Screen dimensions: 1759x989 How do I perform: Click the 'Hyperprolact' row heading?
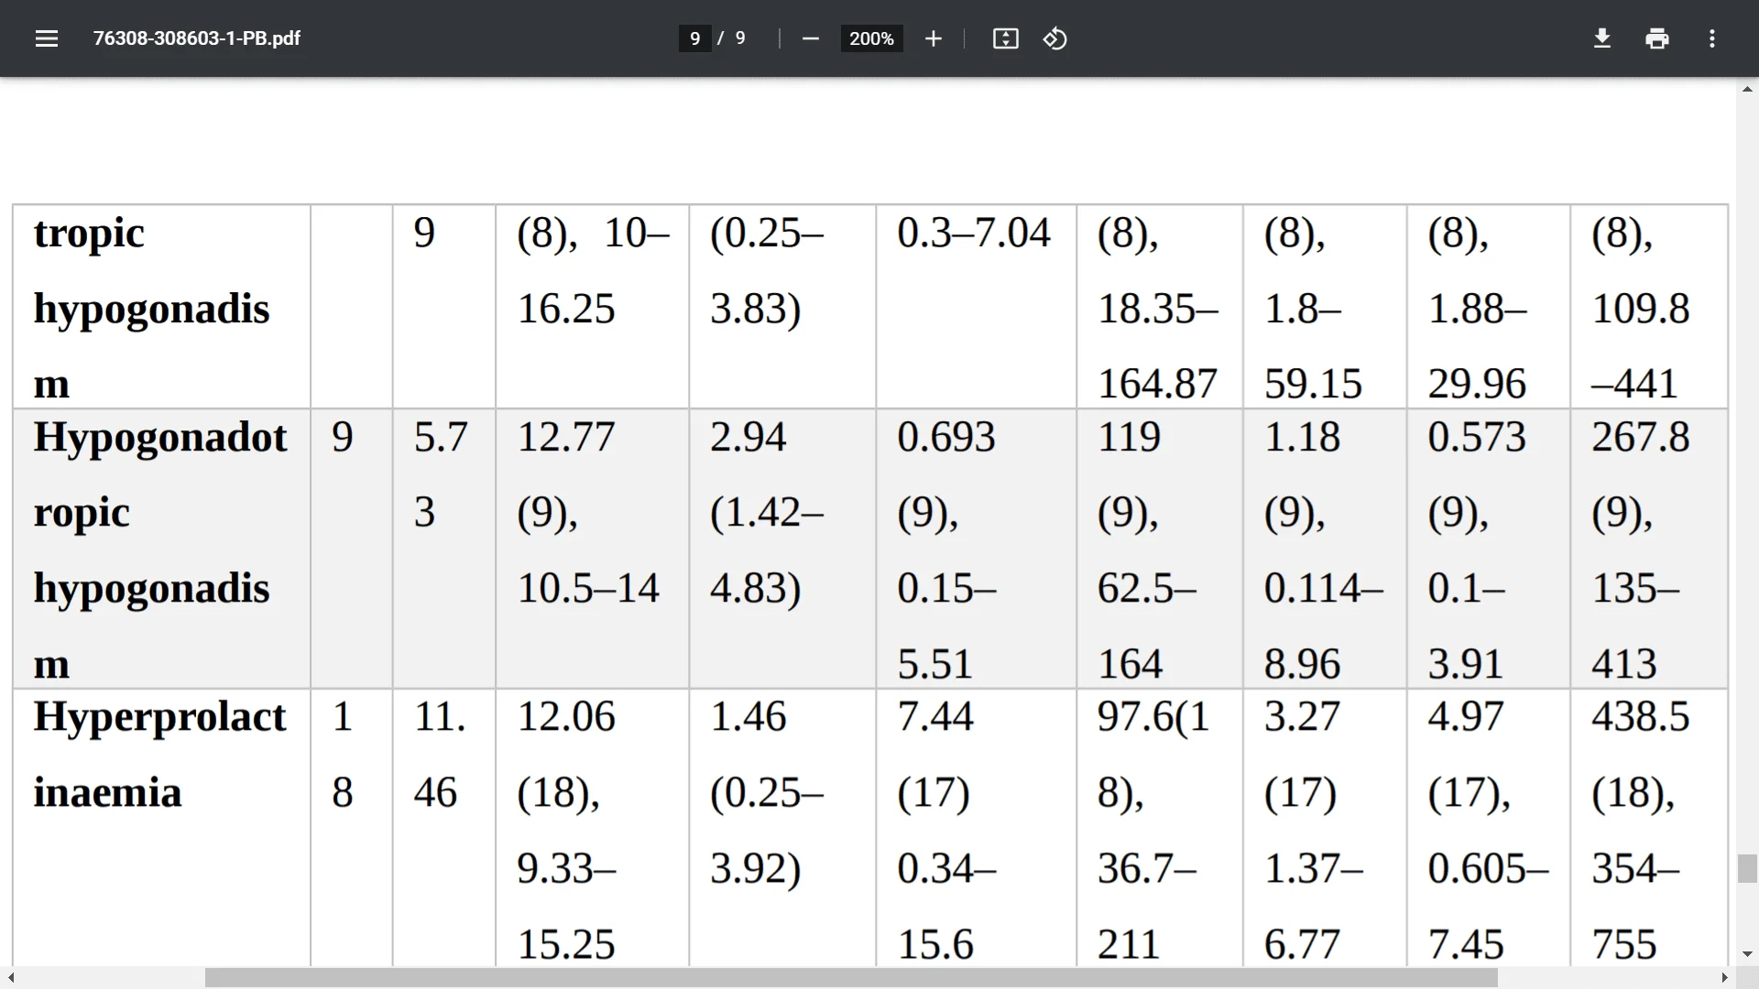[x=159, y=717]
